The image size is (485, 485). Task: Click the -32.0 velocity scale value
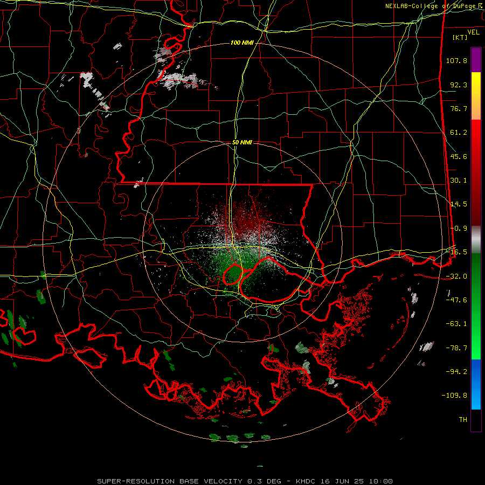[x=456, y=276]
